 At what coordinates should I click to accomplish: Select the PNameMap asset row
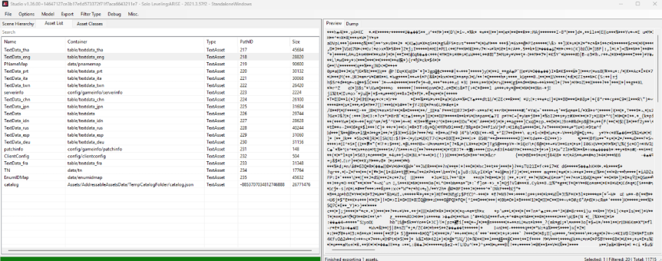160,63
